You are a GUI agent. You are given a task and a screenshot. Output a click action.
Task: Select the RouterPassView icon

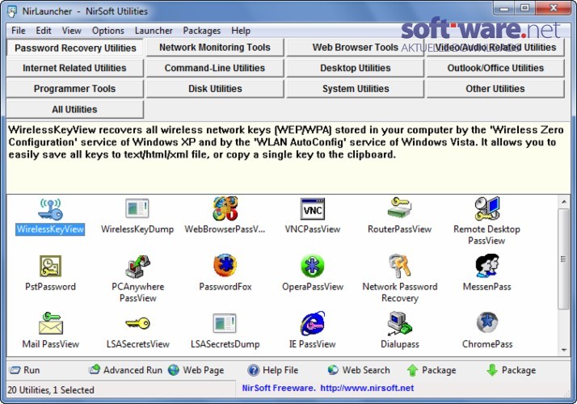[x=400, y=208]
